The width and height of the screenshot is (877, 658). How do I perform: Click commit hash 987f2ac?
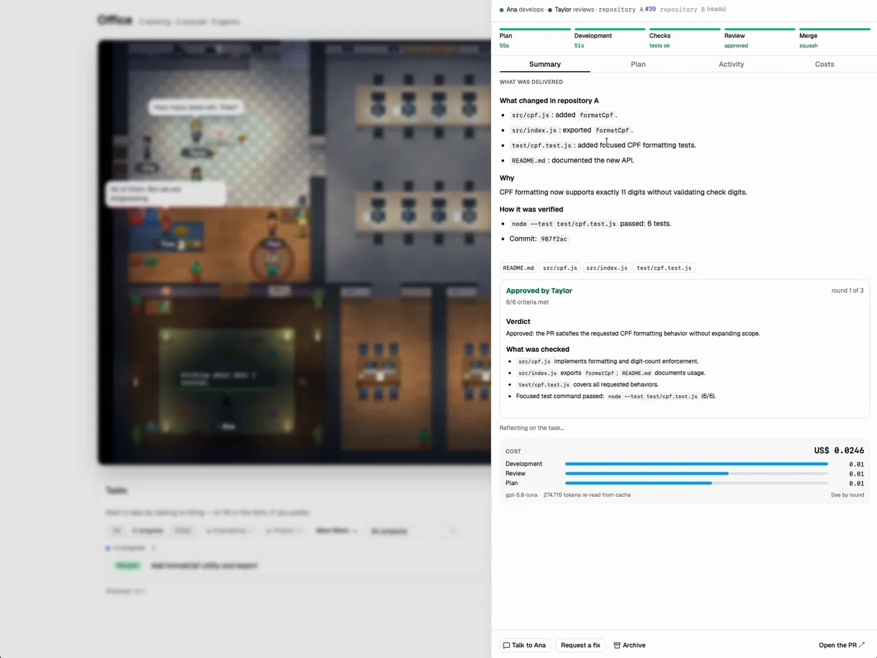(554, 240)
